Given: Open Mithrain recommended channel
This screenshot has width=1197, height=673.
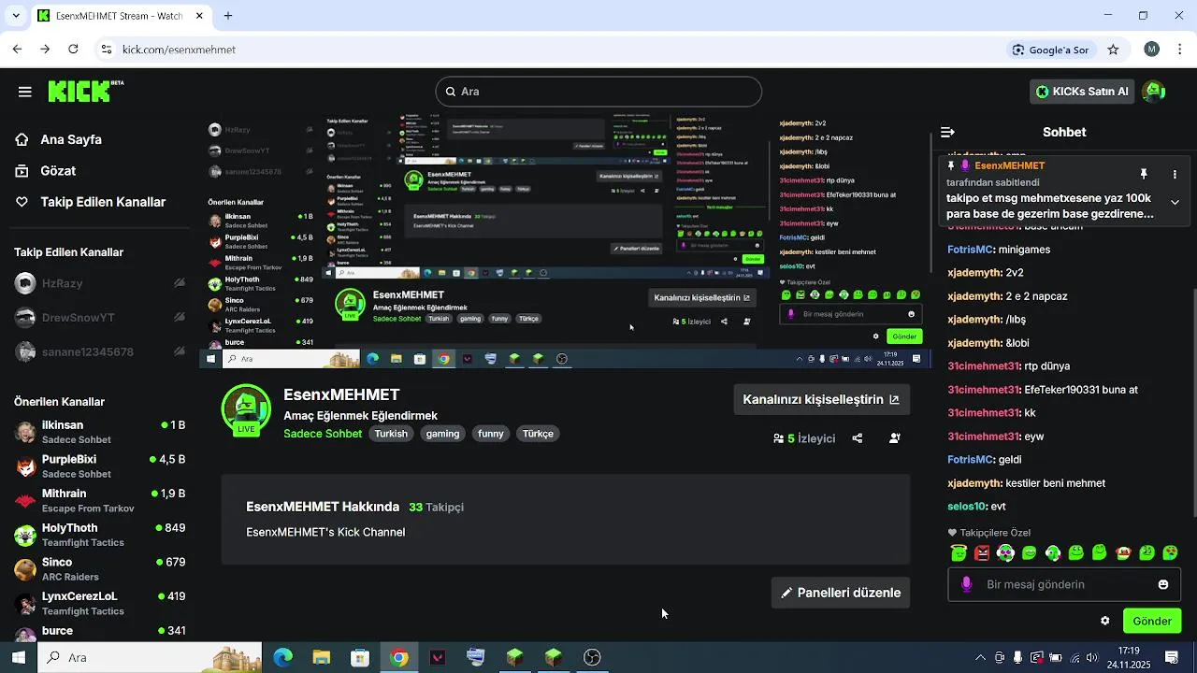Looking at the screenshot, I should pyautogui.click(x=100, y=500).
